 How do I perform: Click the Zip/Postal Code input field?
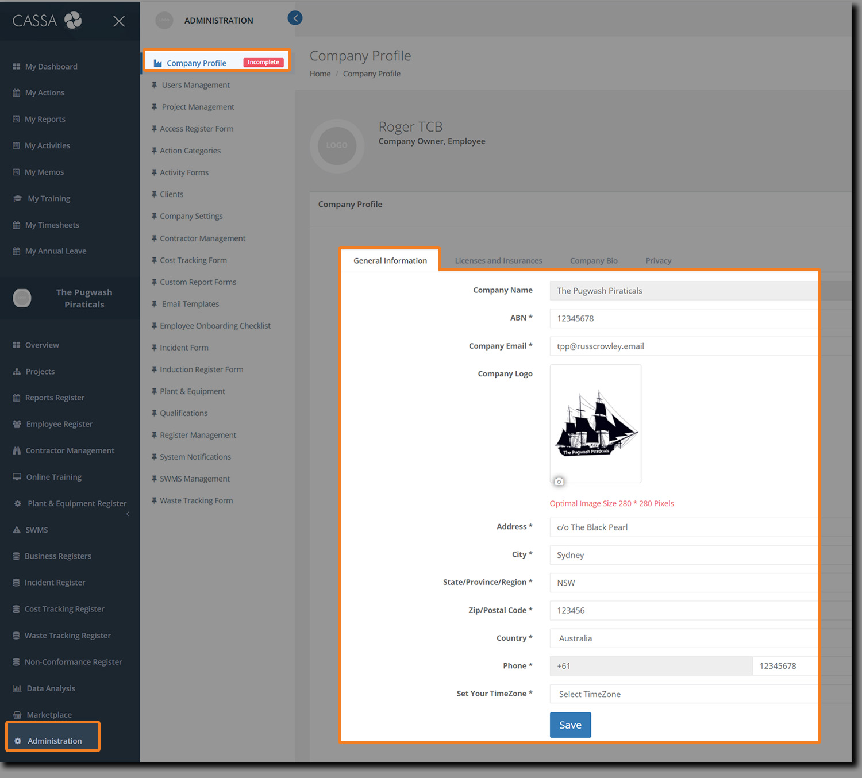coord(684,611)
